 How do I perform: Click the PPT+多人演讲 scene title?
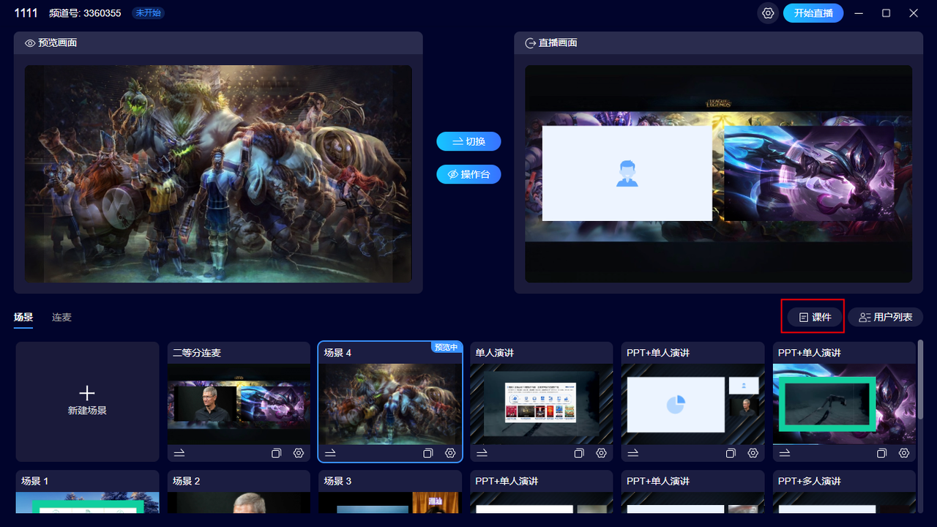(810, 481)
